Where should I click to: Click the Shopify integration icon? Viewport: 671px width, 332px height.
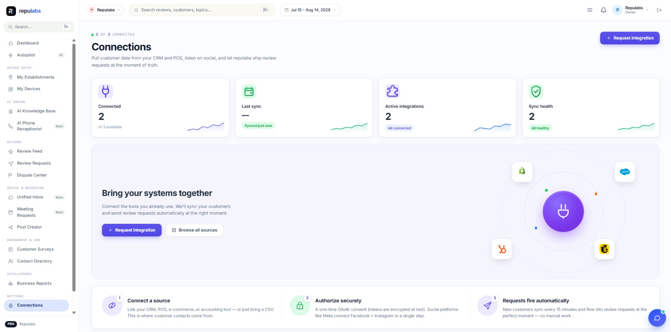[522, 171]
